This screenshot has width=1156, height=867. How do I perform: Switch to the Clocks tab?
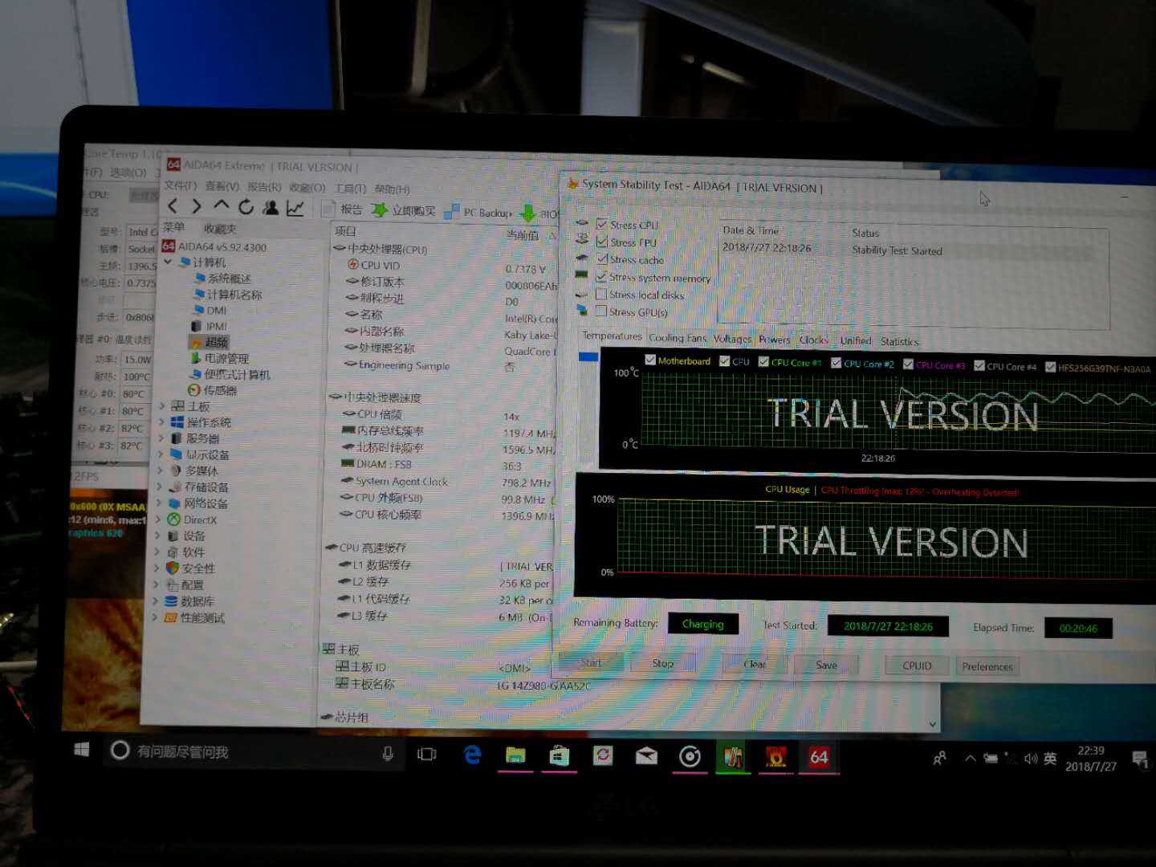(813, 340)
